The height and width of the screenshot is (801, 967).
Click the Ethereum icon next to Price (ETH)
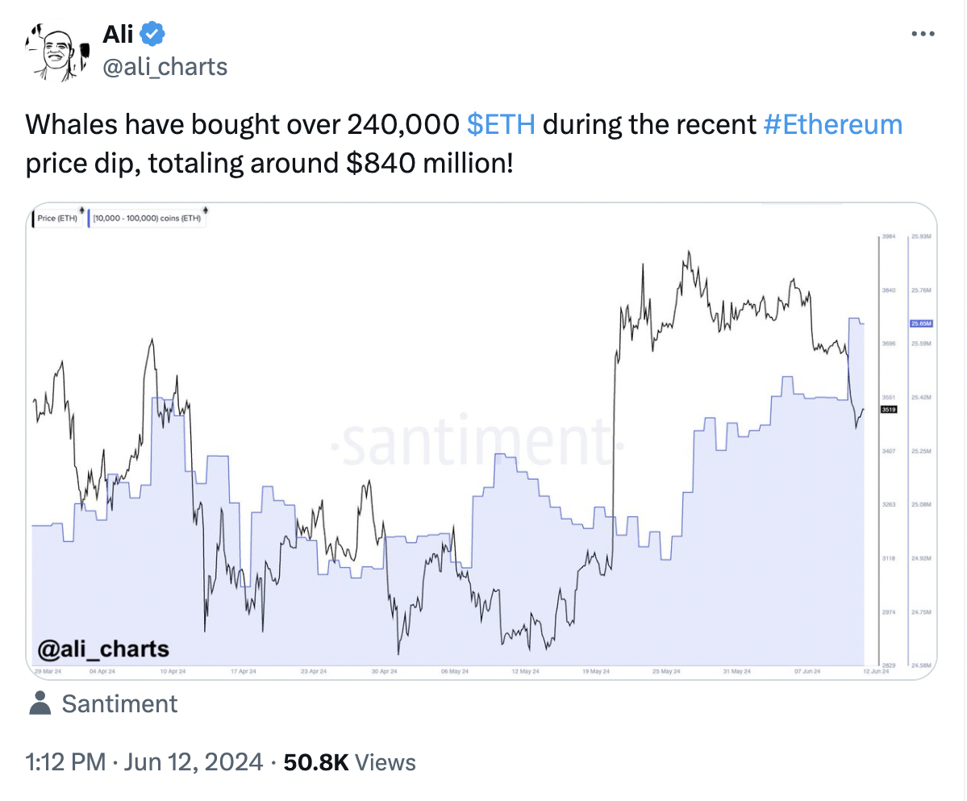click(81, 211)
